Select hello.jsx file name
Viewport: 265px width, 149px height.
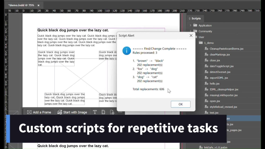click(214, 84)
